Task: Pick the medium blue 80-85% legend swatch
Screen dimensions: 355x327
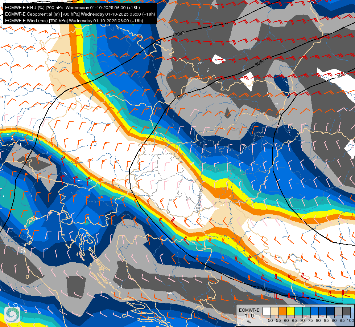Action: [322, 311]
